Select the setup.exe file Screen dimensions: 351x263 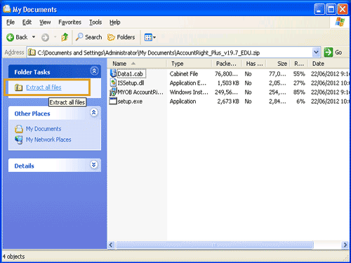click(x=130, y=102)
